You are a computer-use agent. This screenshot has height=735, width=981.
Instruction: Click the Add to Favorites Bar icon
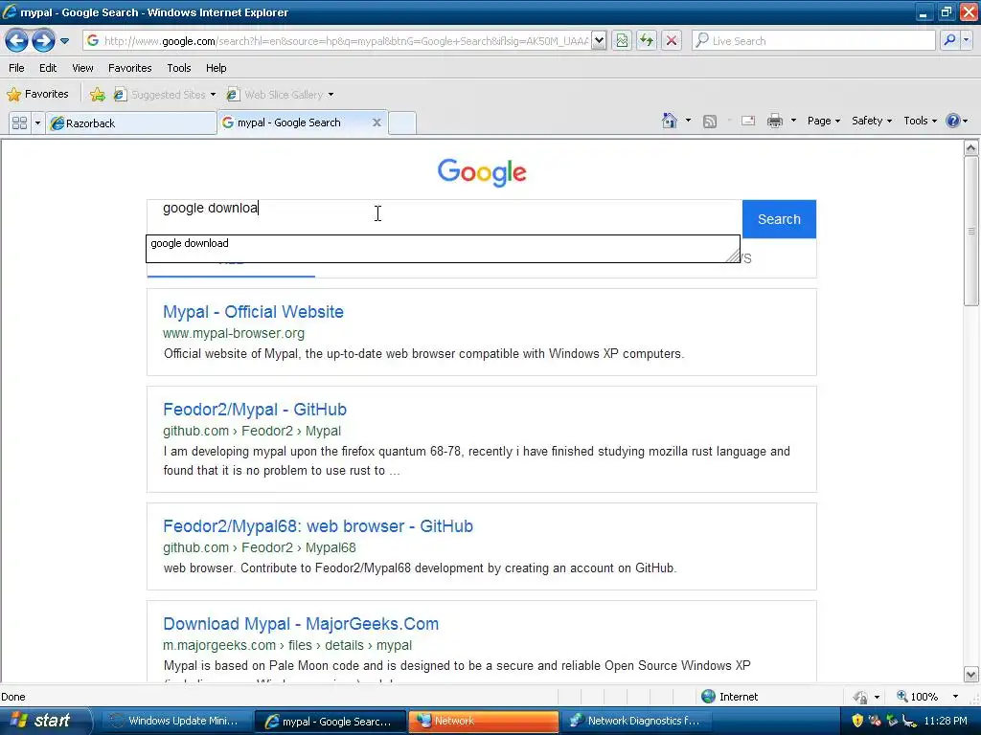click(x=98, y=95)
